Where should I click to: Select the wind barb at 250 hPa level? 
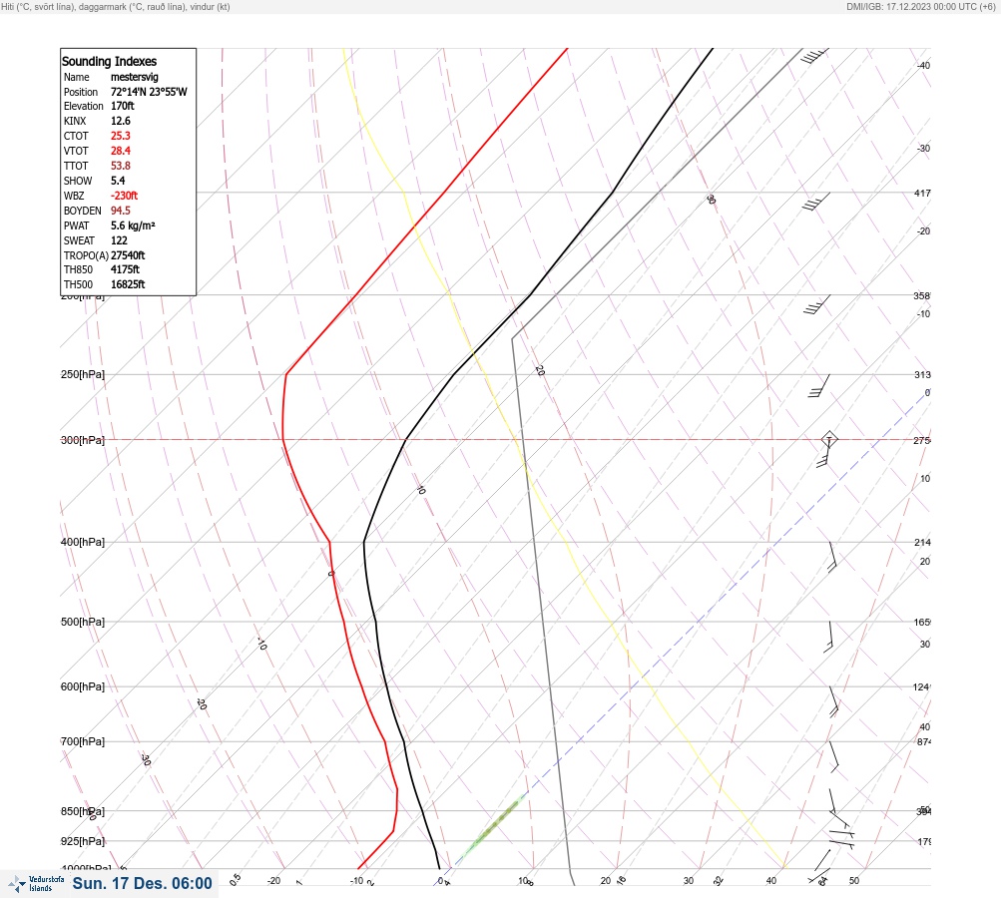pos(819,385)
